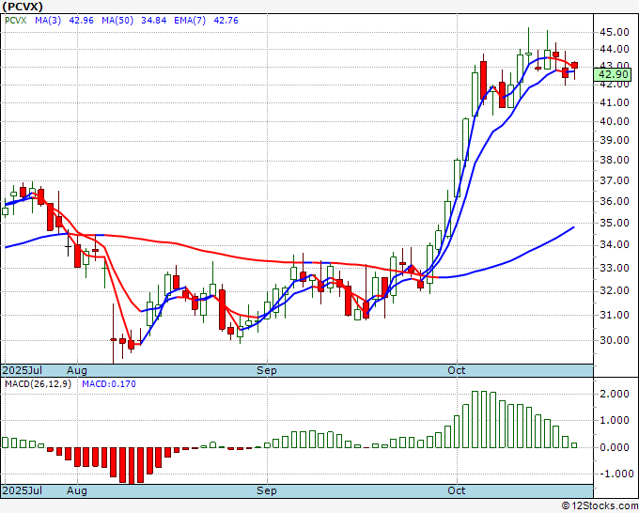Viewport: 639px width, 513px height.
Task: Click the 2025Jul label on the price chart axis
Action: [x=21, y=370]
